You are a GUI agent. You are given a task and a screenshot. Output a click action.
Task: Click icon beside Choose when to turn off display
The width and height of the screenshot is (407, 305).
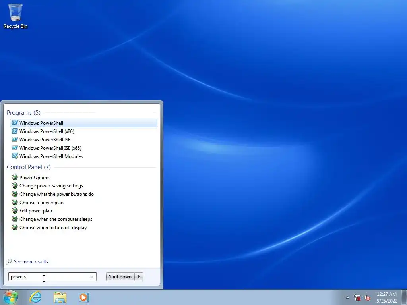(15, 227)
